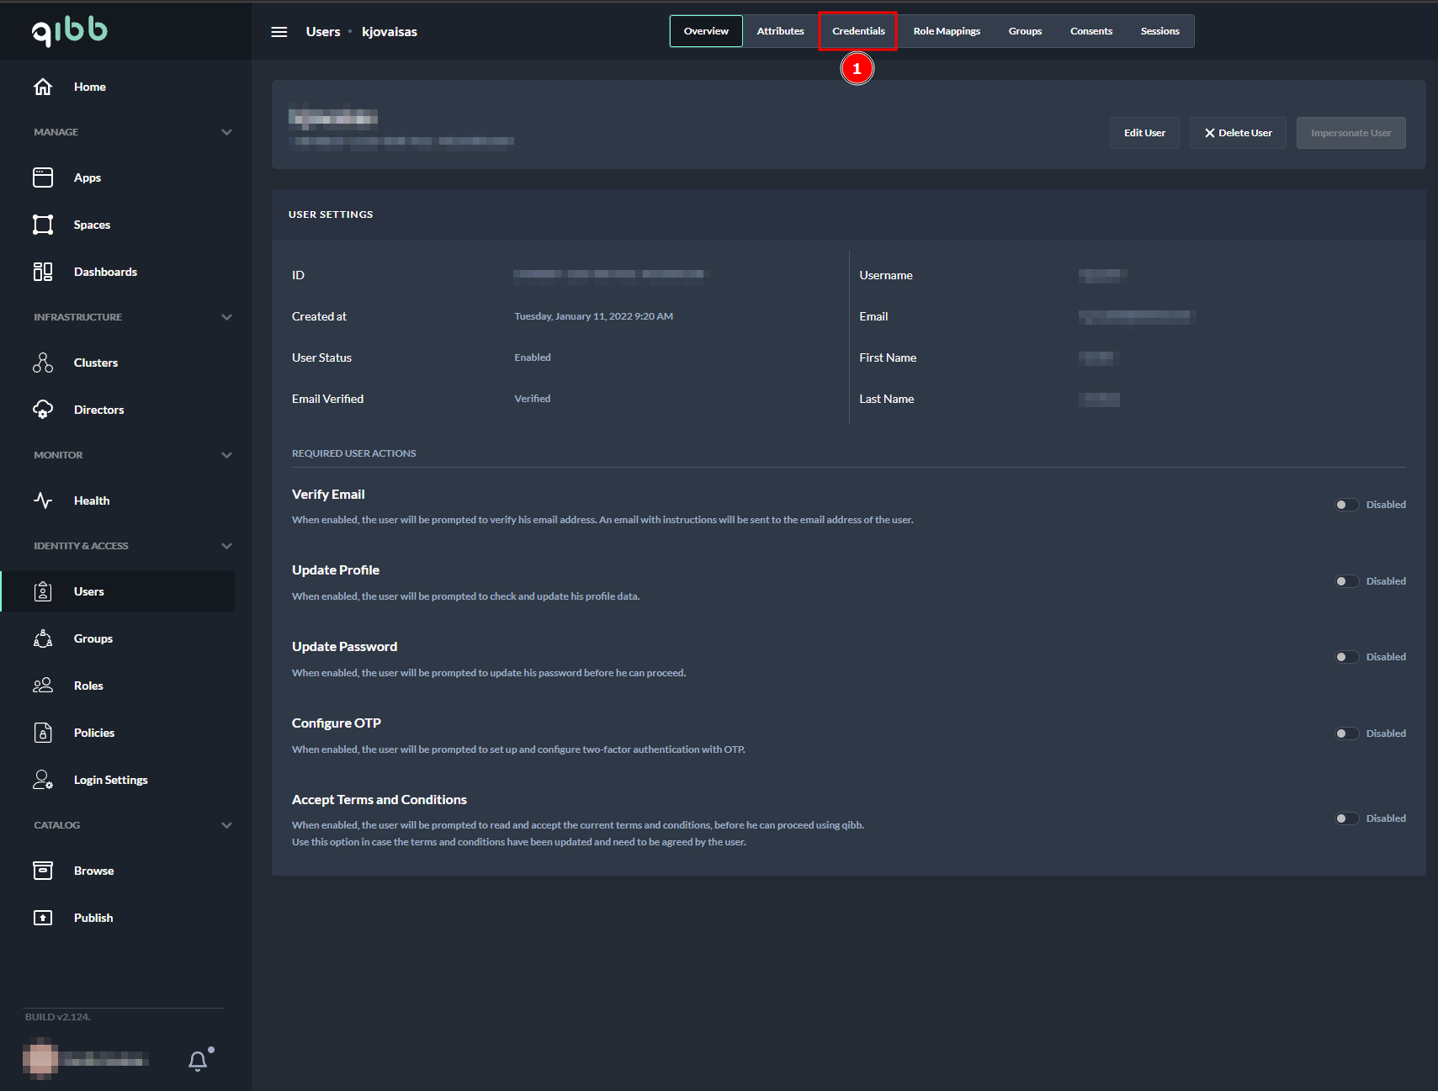Collapse the INFRASTRUCTURE section
This screenshot has height=1091, width=1438.
(x=226, y=317)
